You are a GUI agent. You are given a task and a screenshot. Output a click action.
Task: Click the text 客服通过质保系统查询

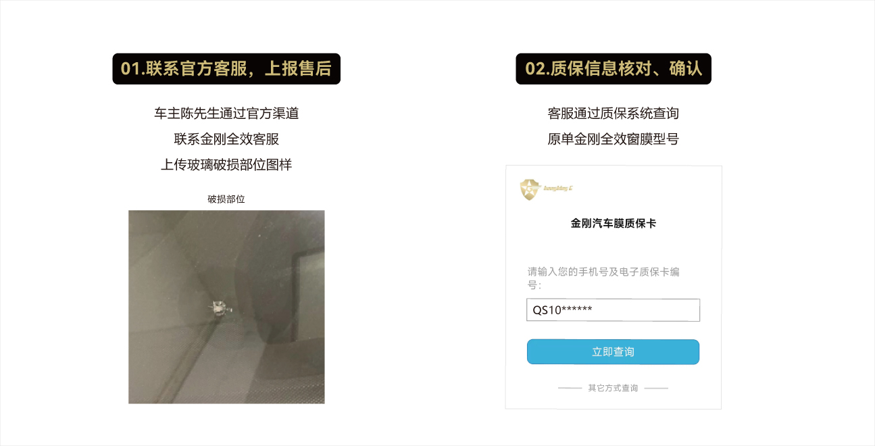click(x=613, y=114)
